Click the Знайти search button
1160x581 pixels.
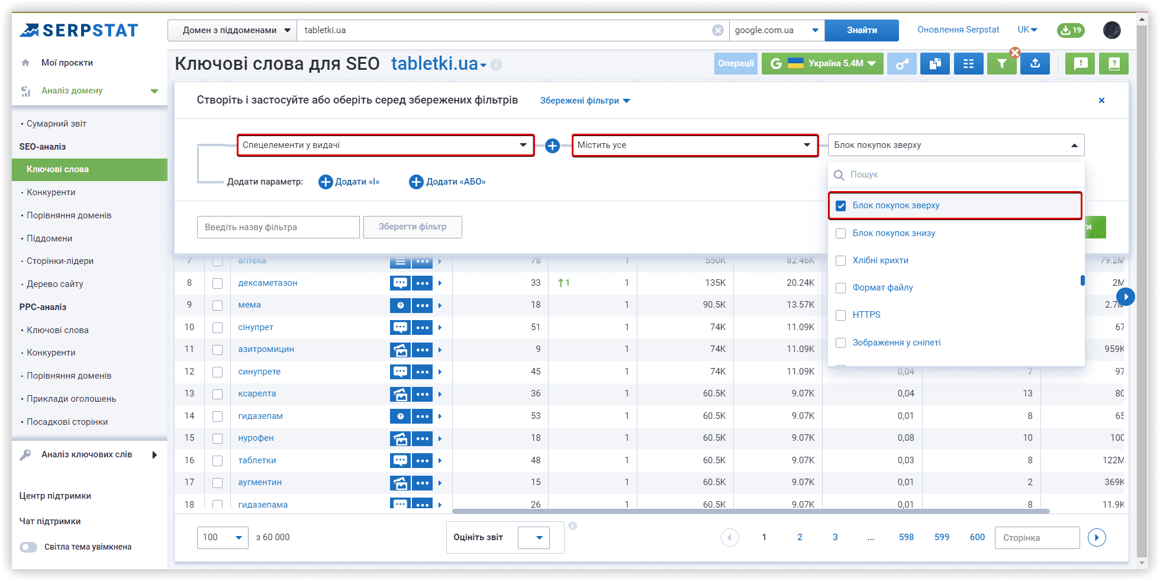click(x=862, y=30)
